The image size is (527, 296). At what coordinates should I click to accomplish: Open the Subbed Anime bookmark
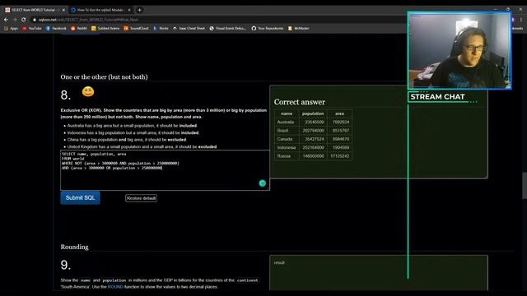point(105,29)
